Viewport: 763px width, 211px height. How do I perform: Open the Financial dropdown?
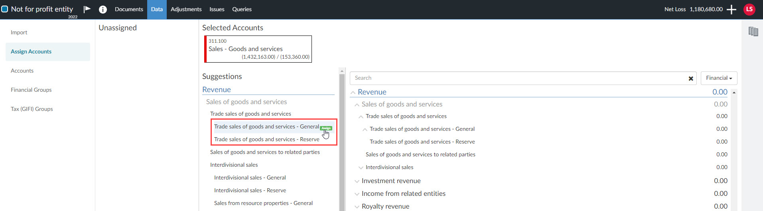719,78
